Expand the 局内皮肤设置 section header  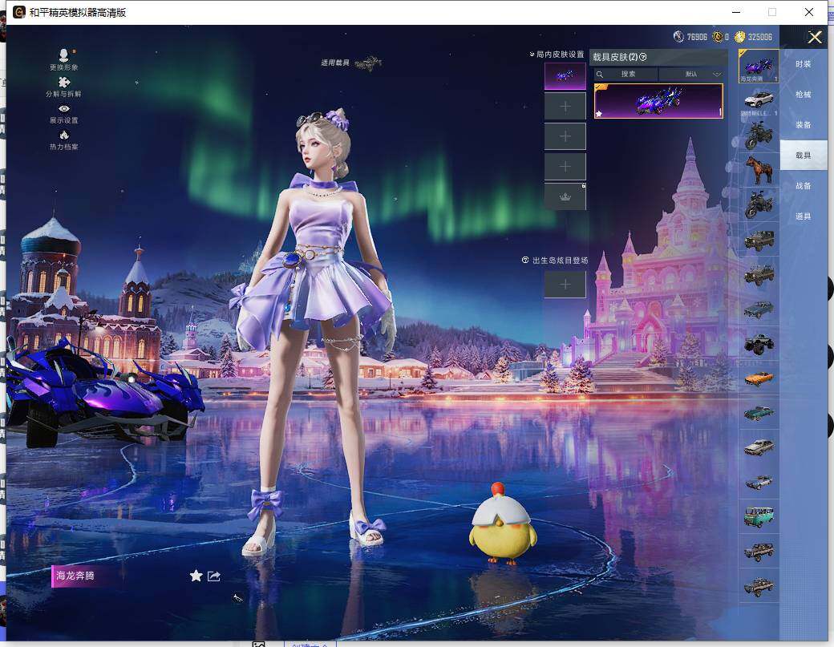(x=559, y=55)
